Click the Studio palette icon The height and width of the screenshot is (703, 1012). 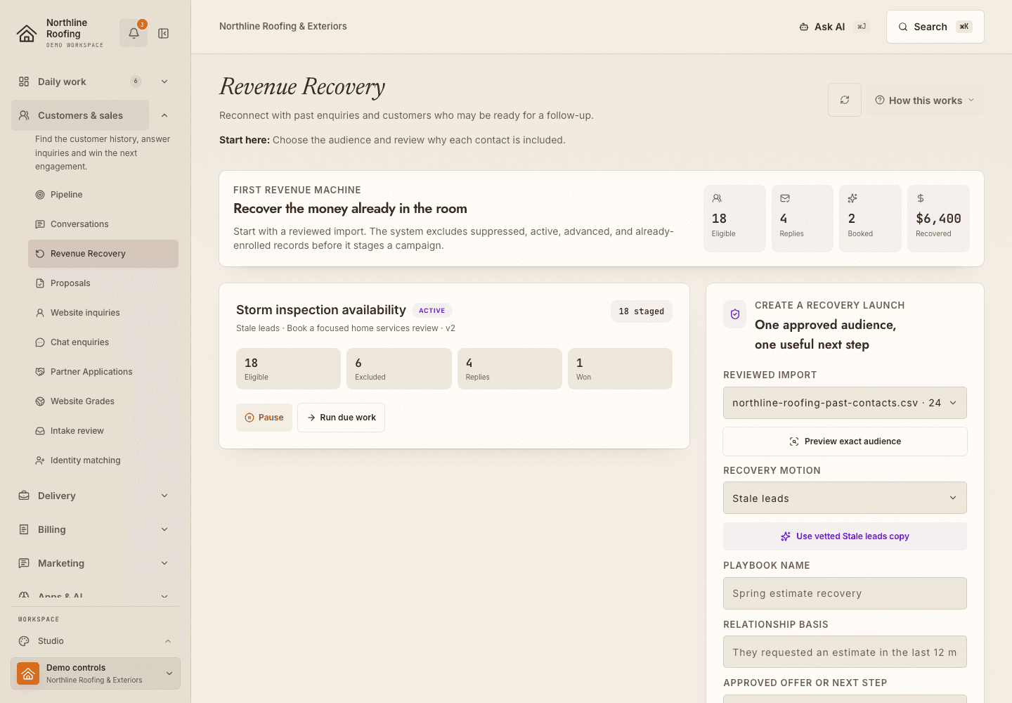click(x=24, y=641)
